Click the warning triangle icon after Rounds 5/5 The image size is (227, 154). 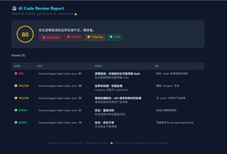pos(75,14)
